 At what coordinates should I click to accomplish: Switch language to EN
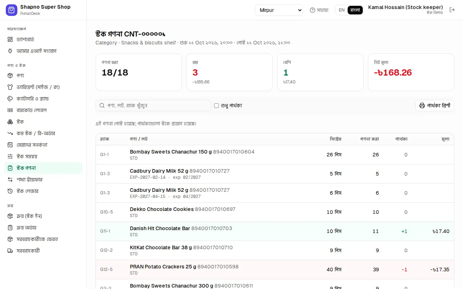(341, 10)
